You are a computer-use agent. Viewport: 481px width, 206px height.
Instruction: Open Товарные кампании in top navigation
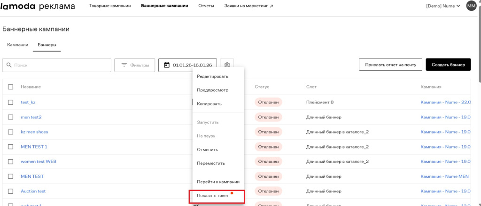[110, 6]
